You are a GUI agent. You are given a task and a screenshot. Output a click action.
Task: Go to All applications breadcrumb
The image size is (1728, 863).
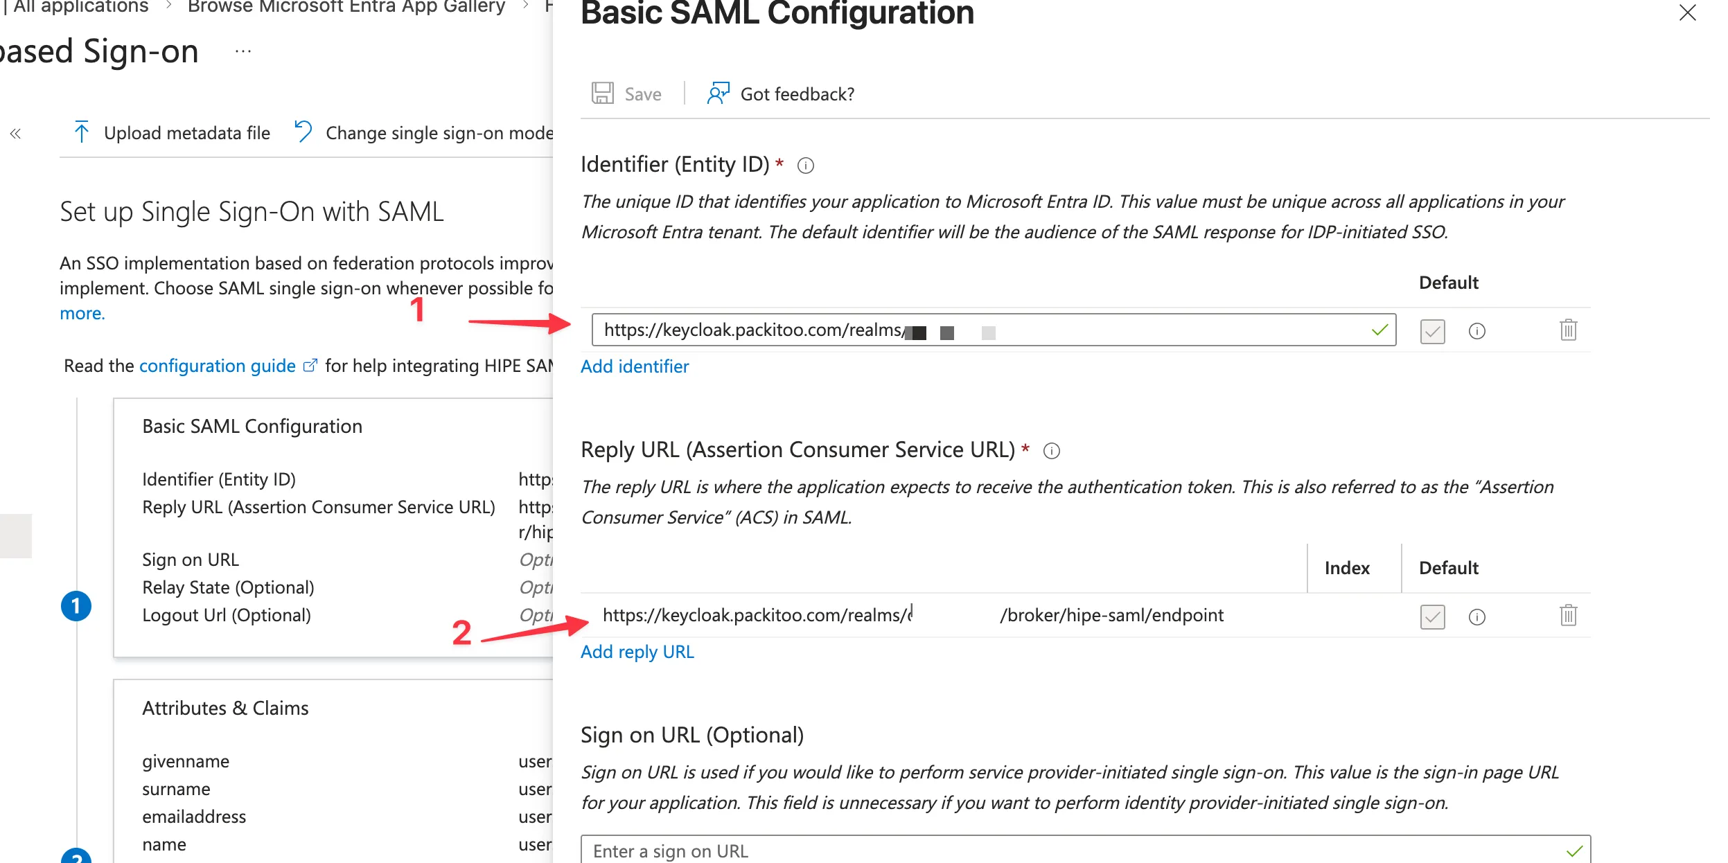(x=76, y=7)
